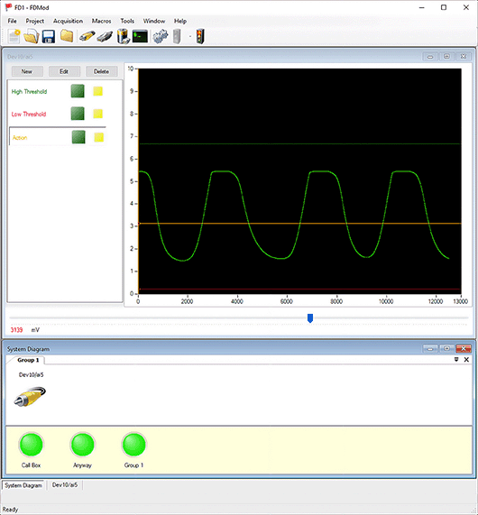Close the Group 1 tab panel
Image resolution: width=478 pixels, height=515 pixels.
[466, 360]
